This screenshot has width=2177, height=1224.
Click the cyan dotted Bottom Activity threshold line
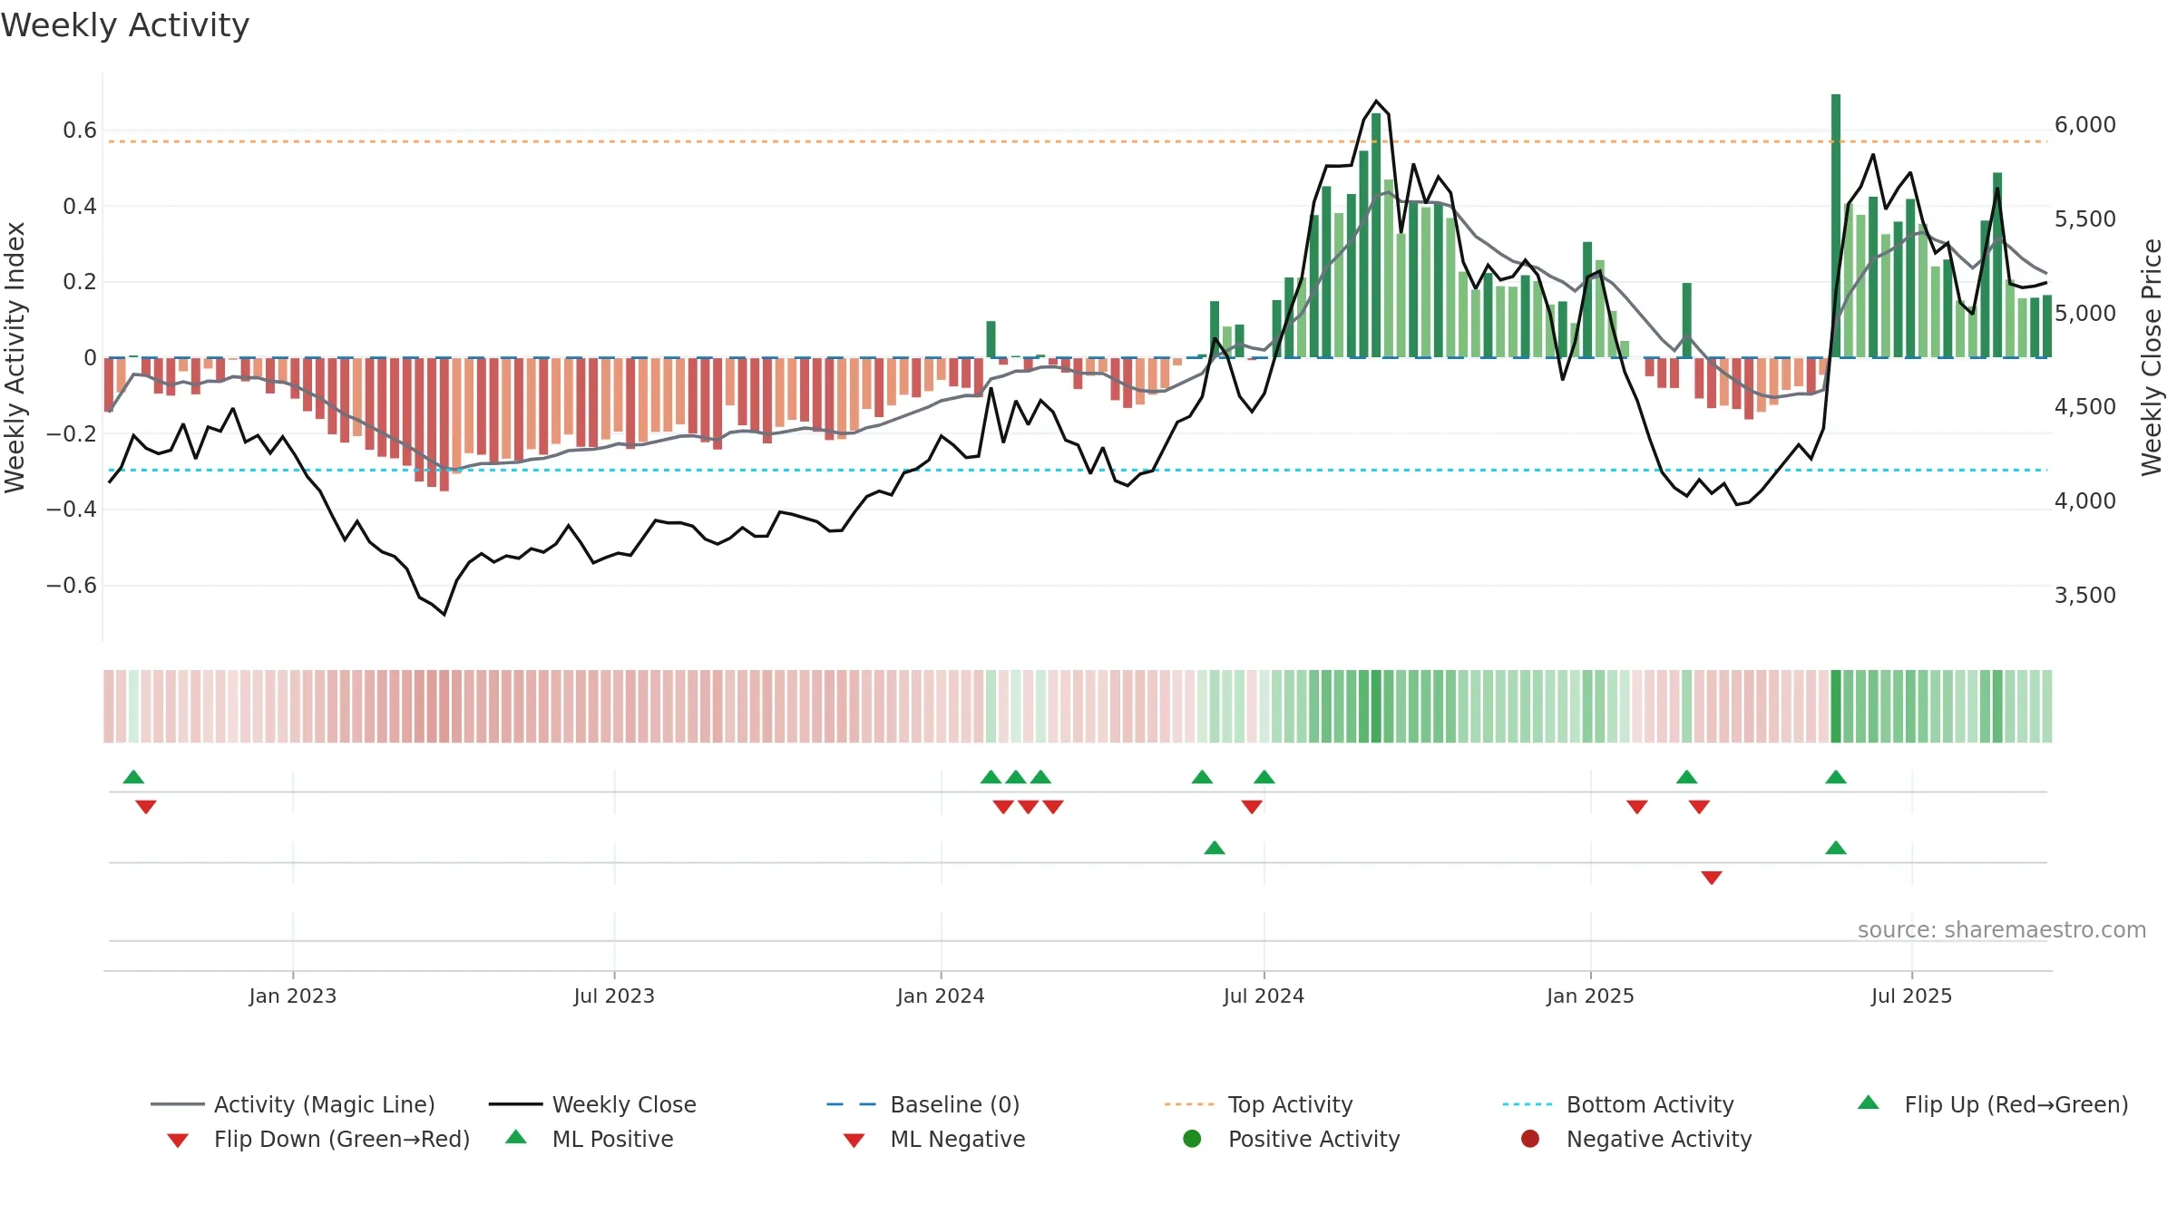(x=1078, y=471)
